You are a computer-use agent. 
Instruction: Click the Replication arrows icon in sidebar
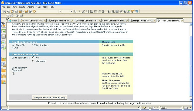pyautogui.click(x=4, y=48)
